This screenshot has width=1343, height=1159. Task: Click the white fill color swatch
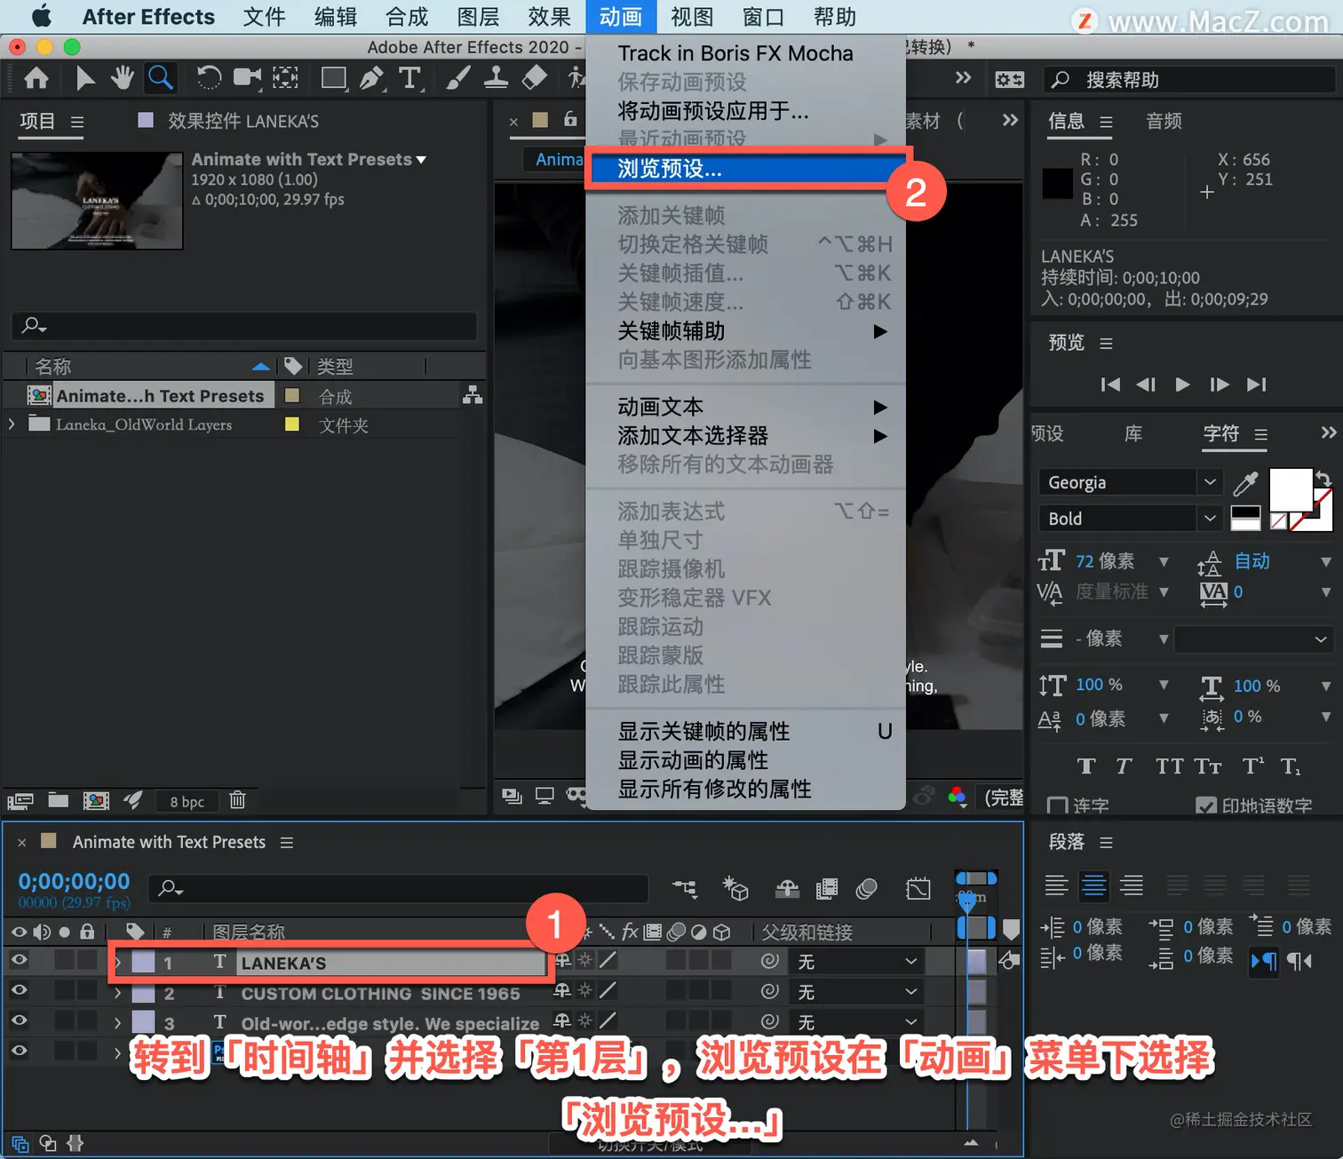[1291, 489]
